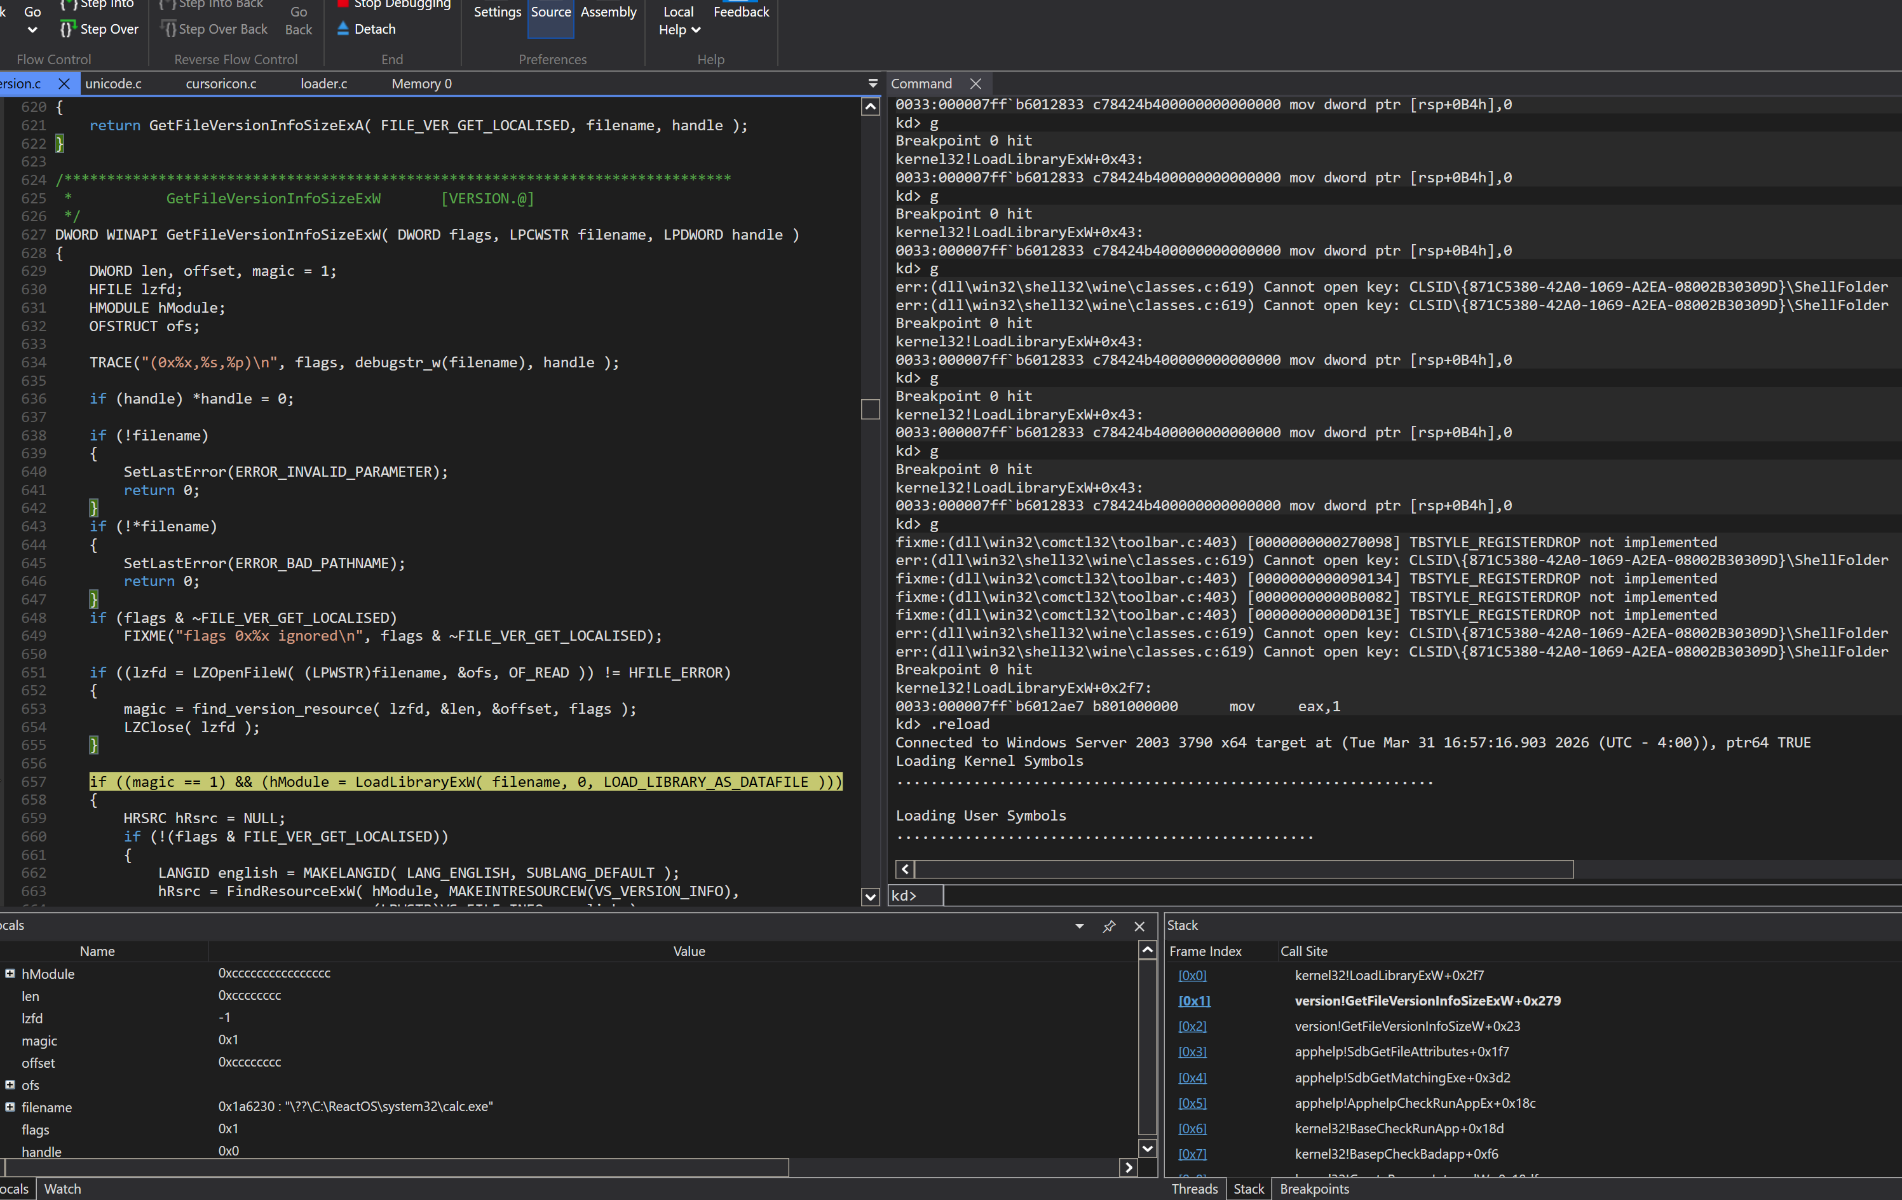Viewport: 1902px width, 1200px height.
Task: Click Command window horizontal scroll left arrow
Action: 905,869
